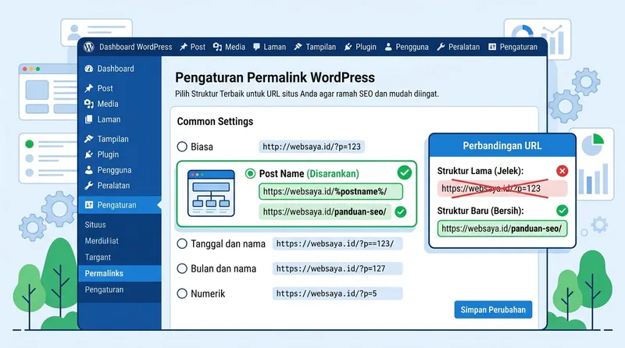Viewport: 625px width, 348px height.
Task: Click the Post pin icon in sidebar
Action: point(89,88)
